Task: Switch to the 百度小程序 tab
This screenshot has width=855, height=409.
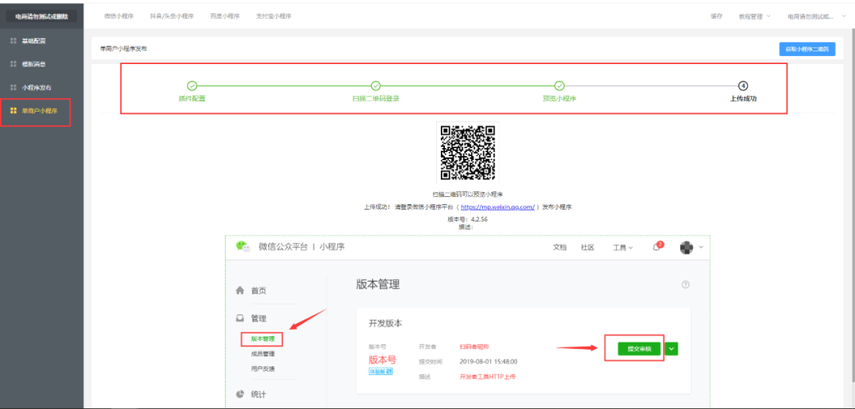Action: [x=225, y=17]
